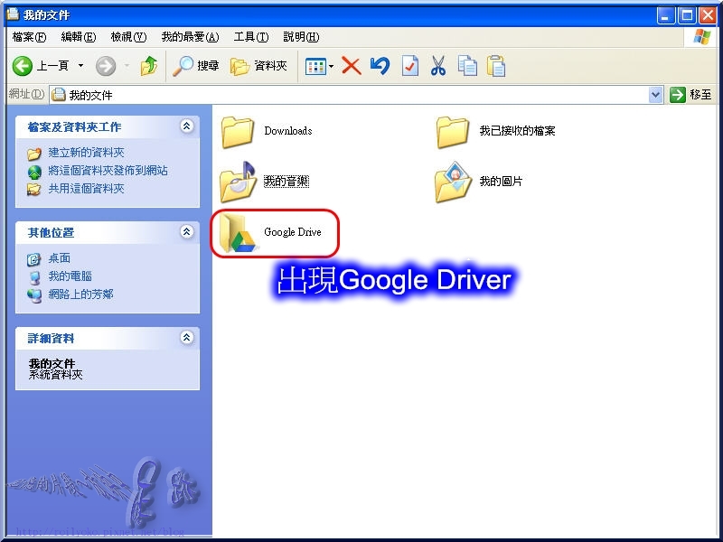Image resolution: width=723 pixels, height=542 pixels.
Task: Open the 檔案(F) menu
Action: click(x=29, y=37)
